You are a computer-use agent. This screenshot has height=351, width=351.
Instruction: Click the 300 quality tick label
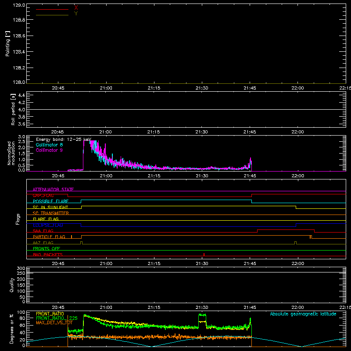[x=21, y=269]
